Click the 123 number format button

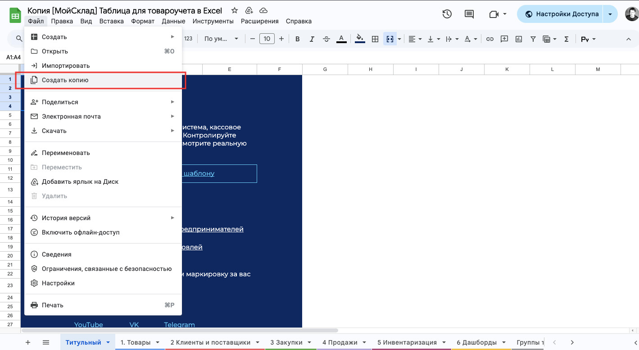[x=188, y=39]
